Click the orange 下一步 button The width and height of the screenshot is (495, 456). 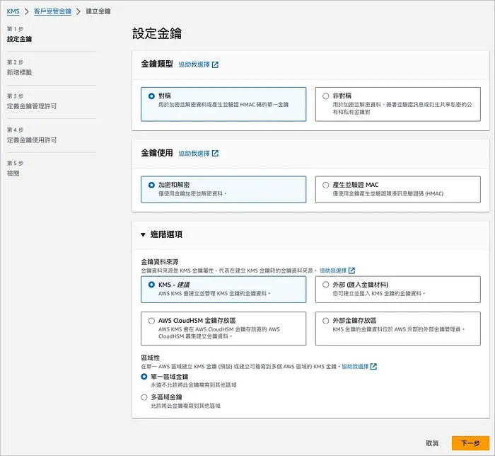click(x=470, y=443)
